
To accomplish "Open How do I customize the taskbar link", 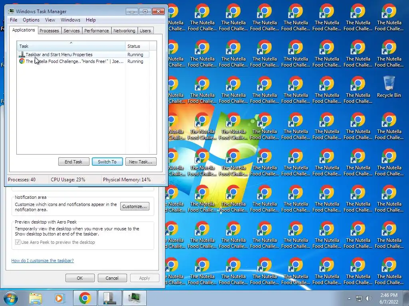I will pos(42,261).
